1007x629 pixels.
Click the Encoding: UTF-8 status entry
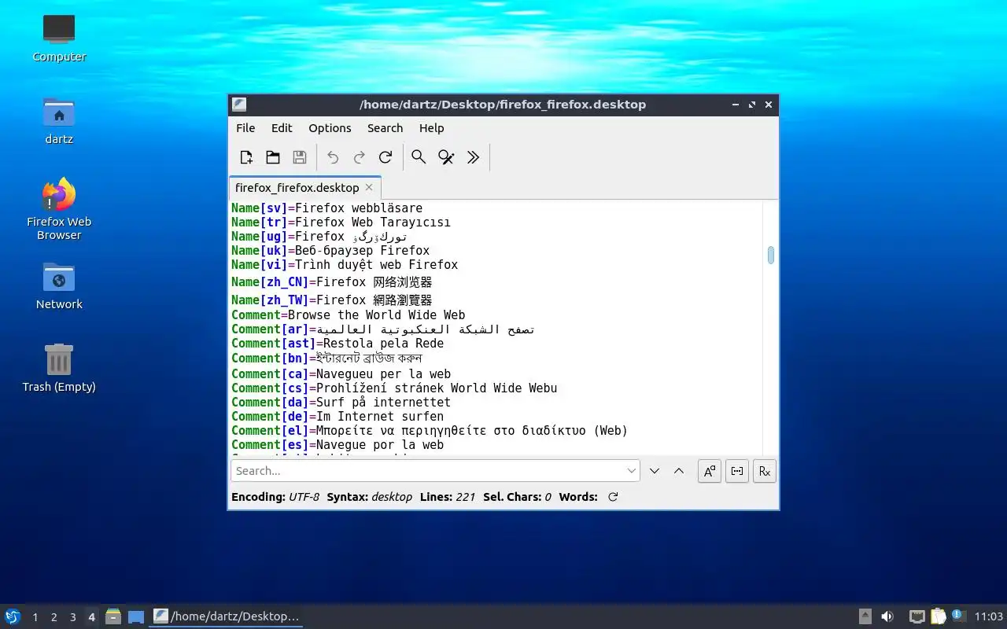click(275, 497)
